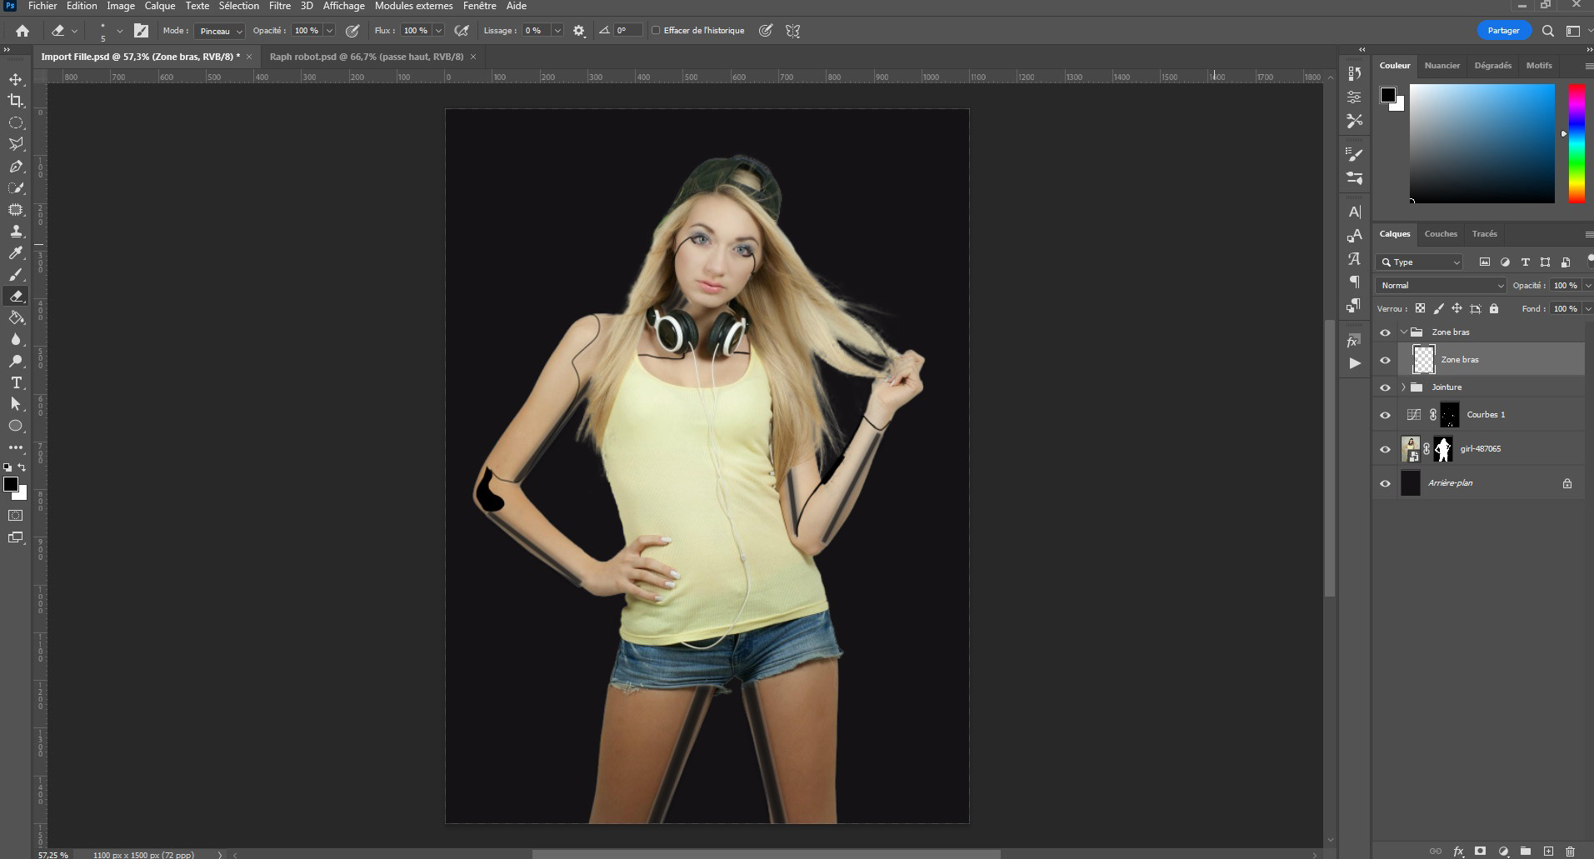Open the search magnifier icon
Image resolution: width=1594 pixels, height=859 pixels.
point(1548,31)
